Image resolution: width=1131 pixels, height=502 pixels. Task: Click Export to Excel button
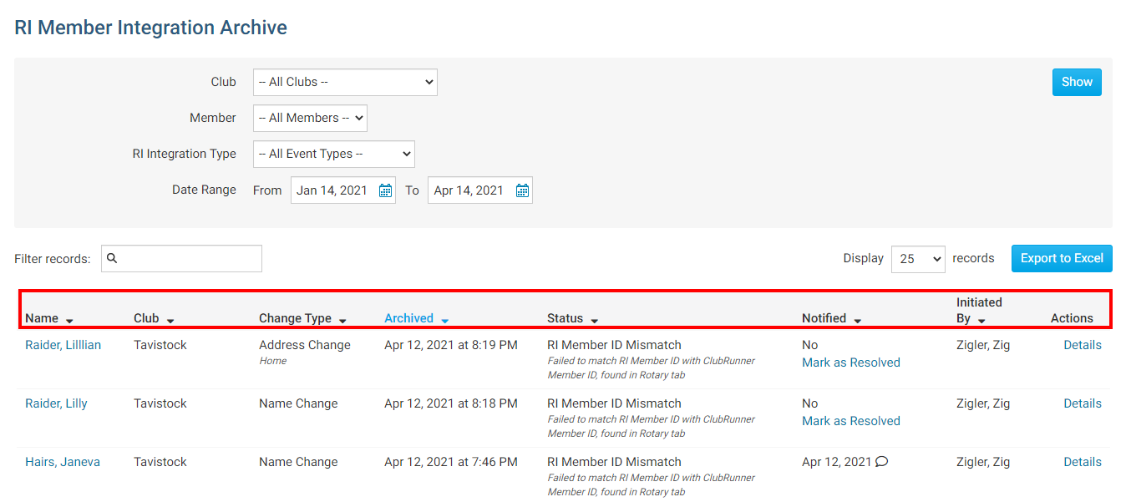pos(1061,258)
